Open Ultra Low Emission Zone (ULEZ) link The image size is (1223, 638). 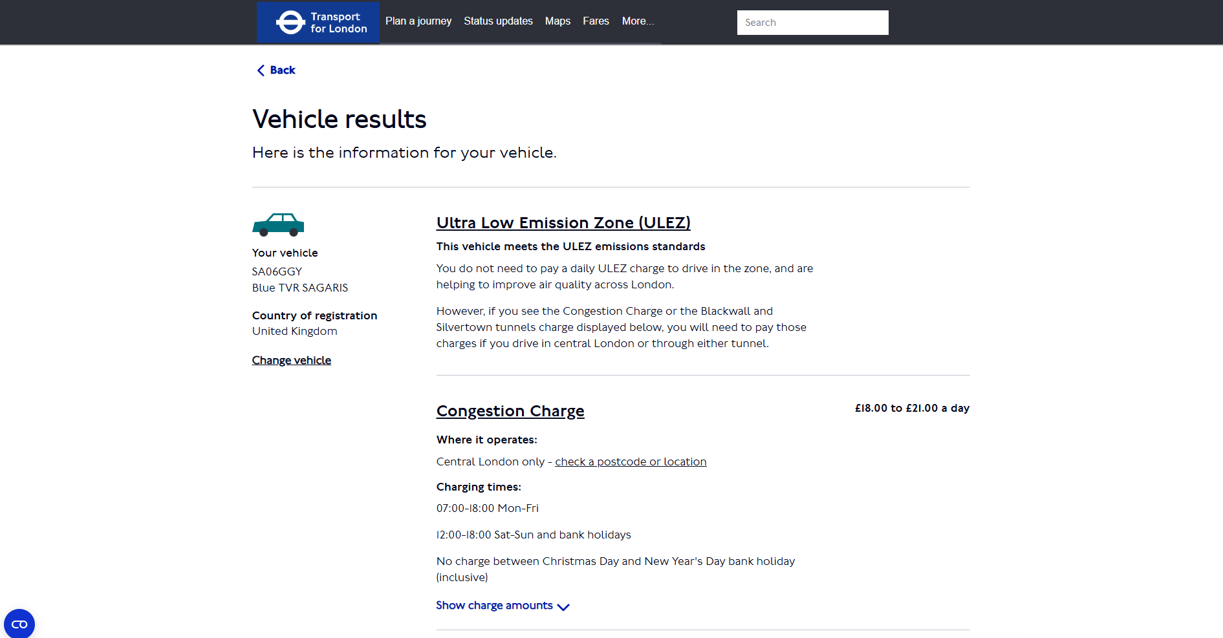[x=563, y=223]
